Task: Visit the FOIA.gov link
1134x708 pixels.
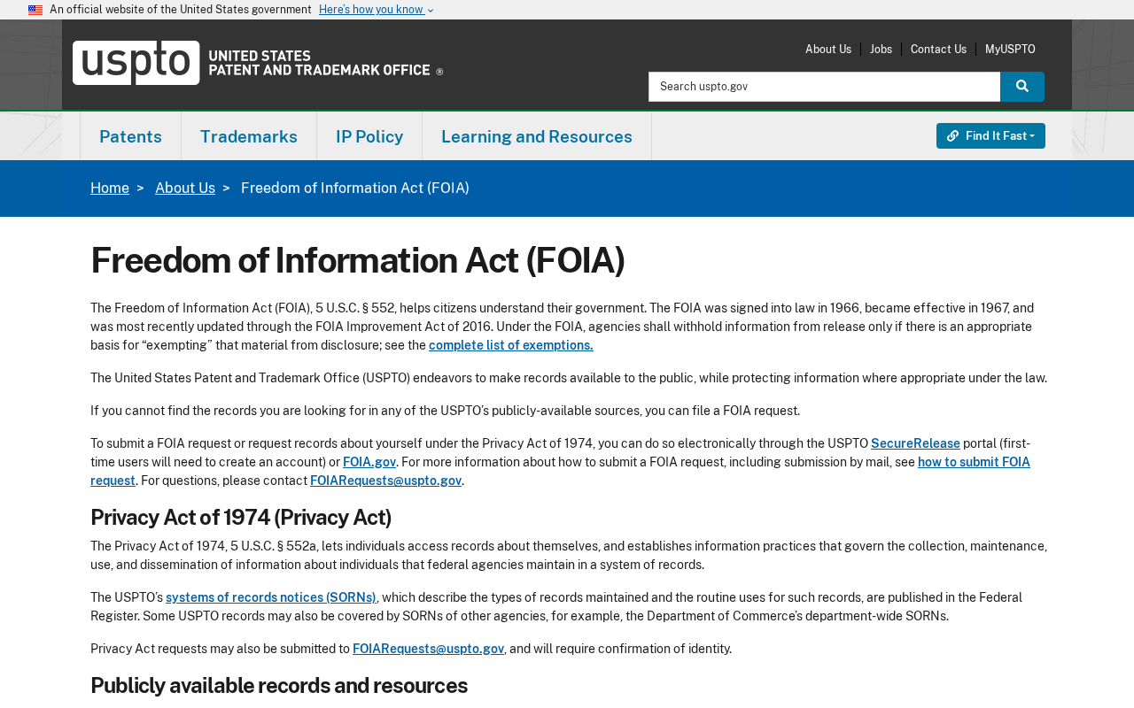Action: tap(369, 462)
